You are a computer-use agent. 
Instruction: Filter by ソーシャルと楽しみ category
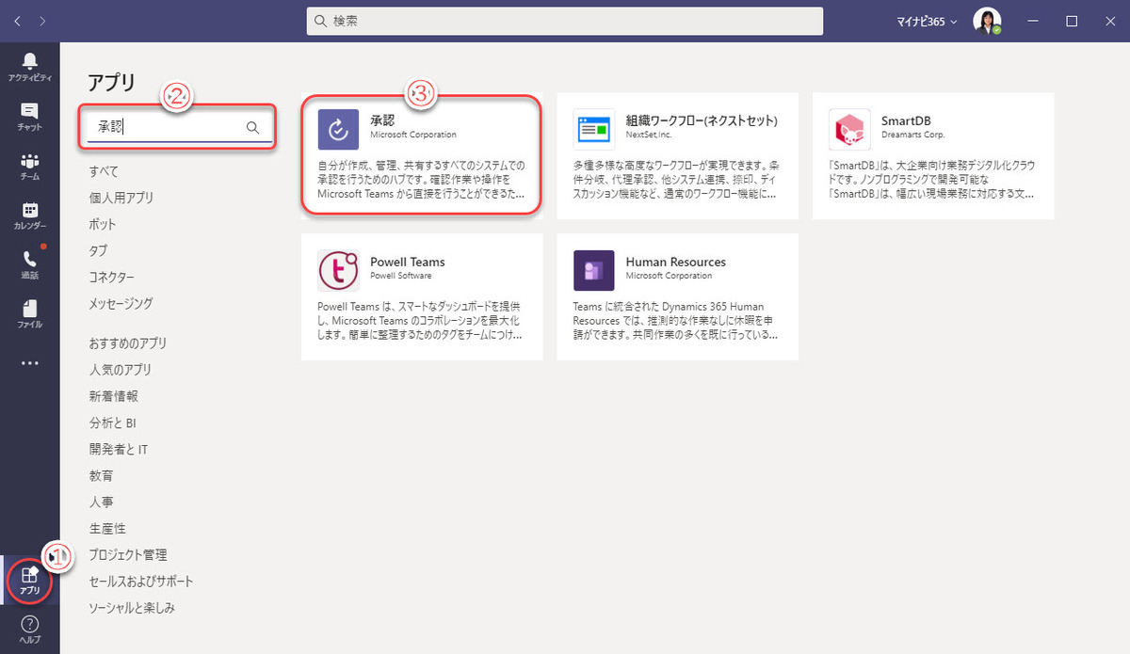click(132, 607)
